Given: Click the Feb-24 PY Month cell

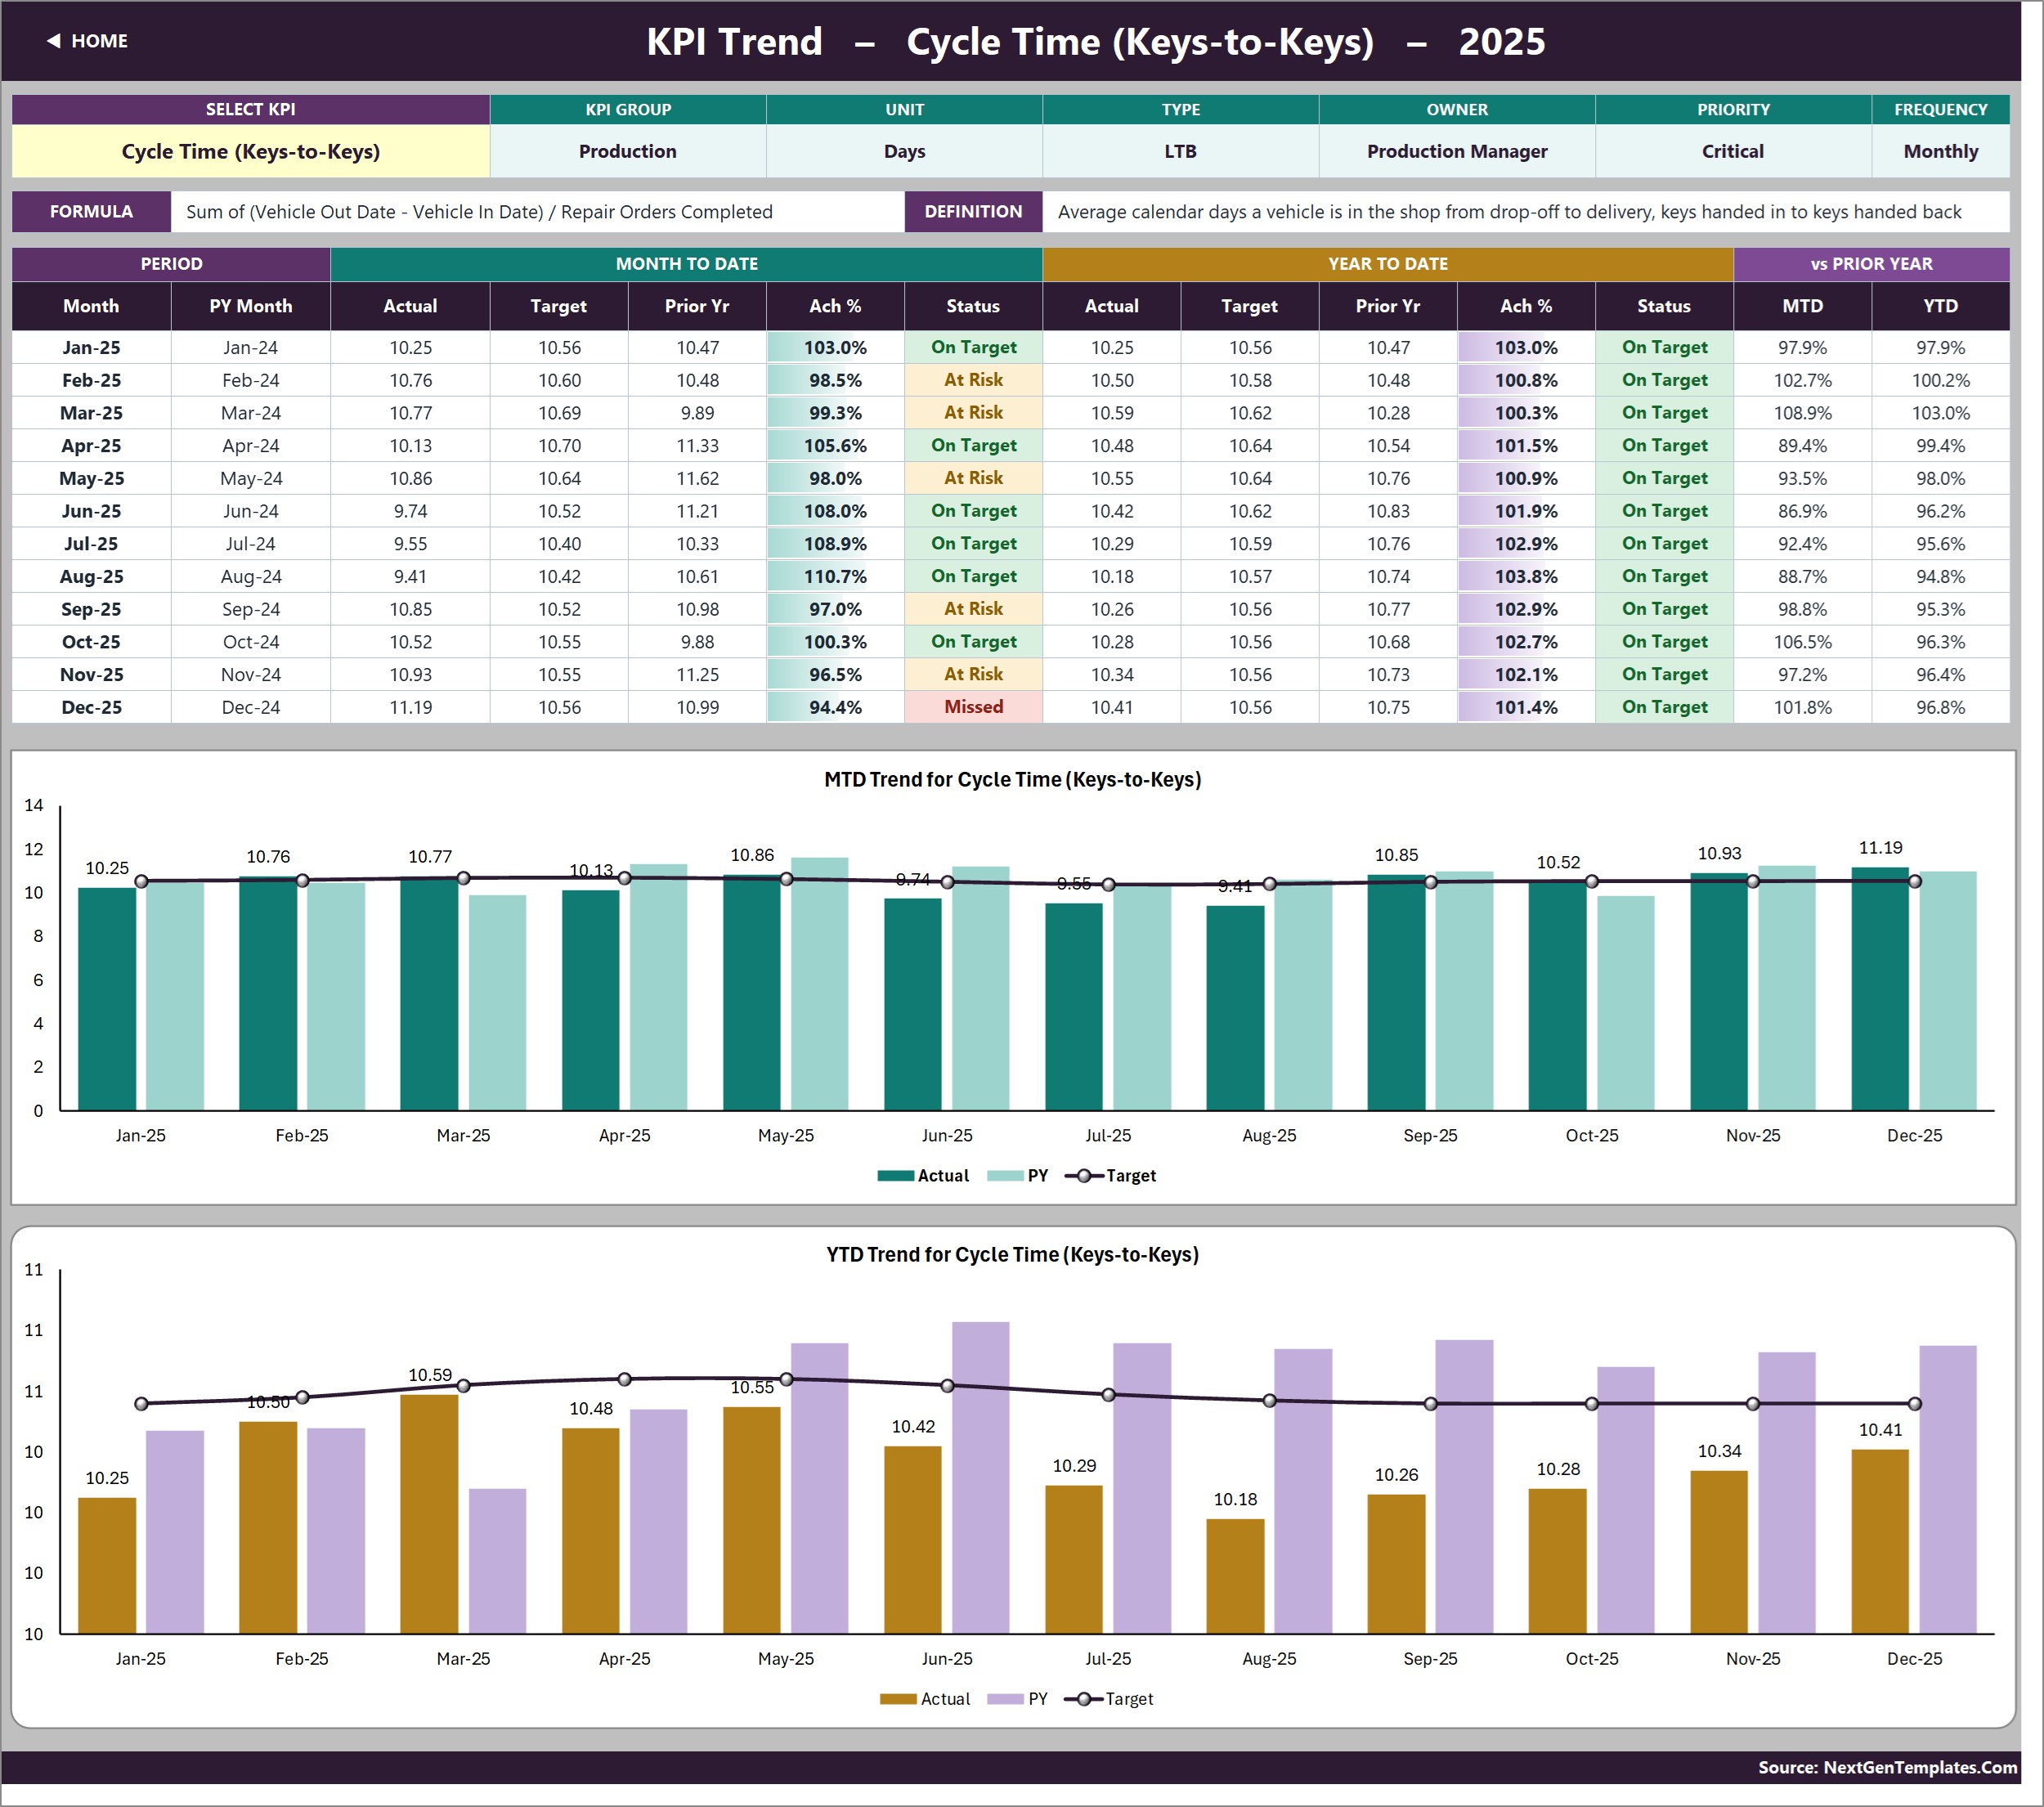Looking at the screenshot, I should point(250,380).
